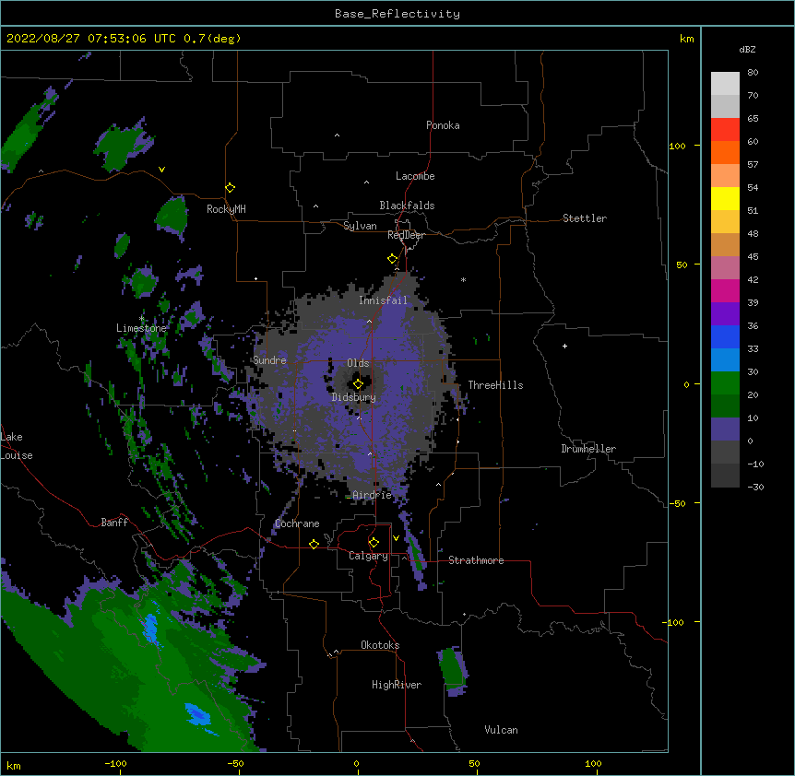Click the Limestone label
795x776 pixels.
tap(141, 328)
